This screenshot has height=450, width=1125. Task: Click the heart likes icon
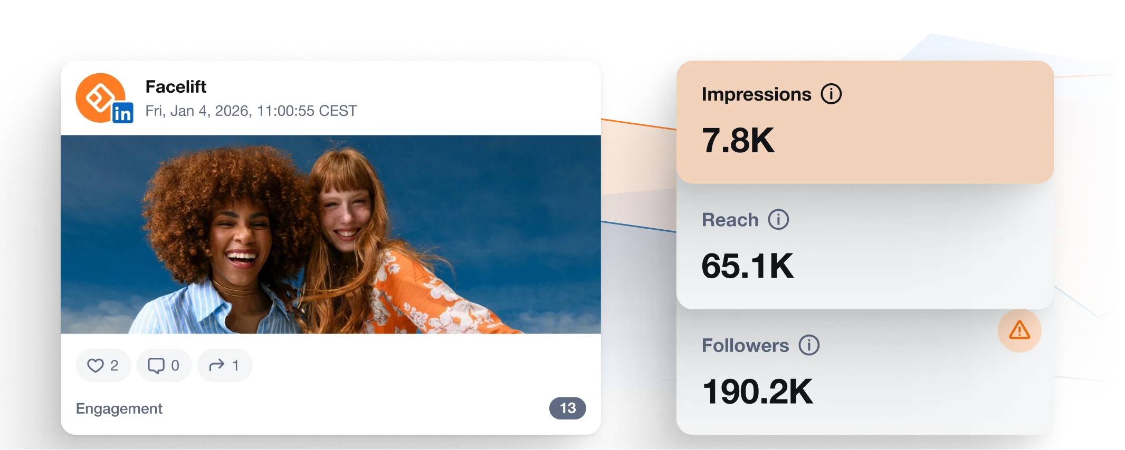[96, 365]
